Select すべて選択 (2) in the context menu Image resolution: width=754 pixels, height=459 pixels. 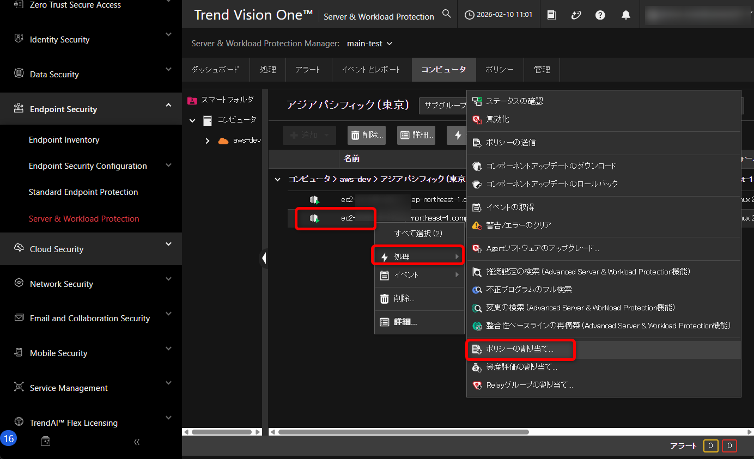(418, 233)
